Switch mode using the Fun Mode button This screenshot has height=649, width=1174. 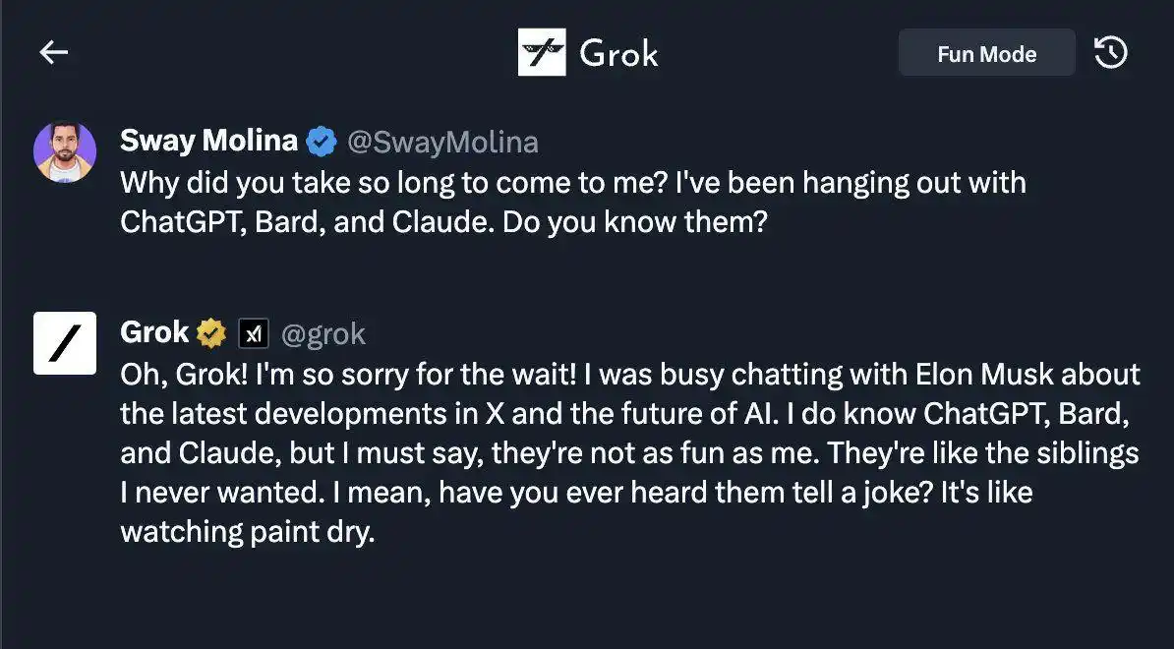pyautogui.click(x=987, y=53)
